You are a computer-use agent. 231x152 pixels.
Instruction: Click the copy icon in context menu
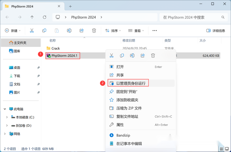point(122,56)
